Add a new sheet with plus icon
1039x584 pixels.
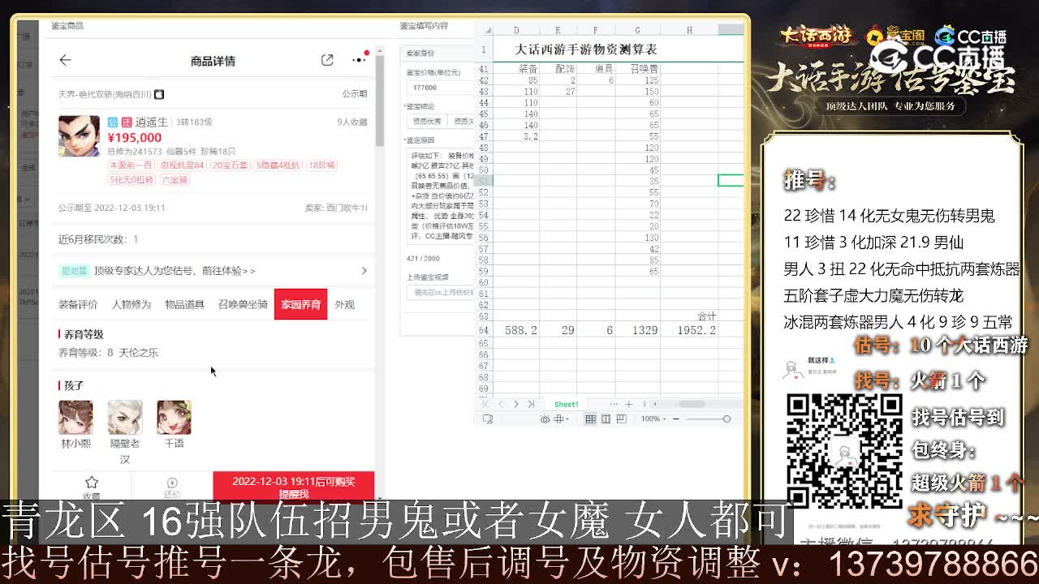[x=628, y=404]
